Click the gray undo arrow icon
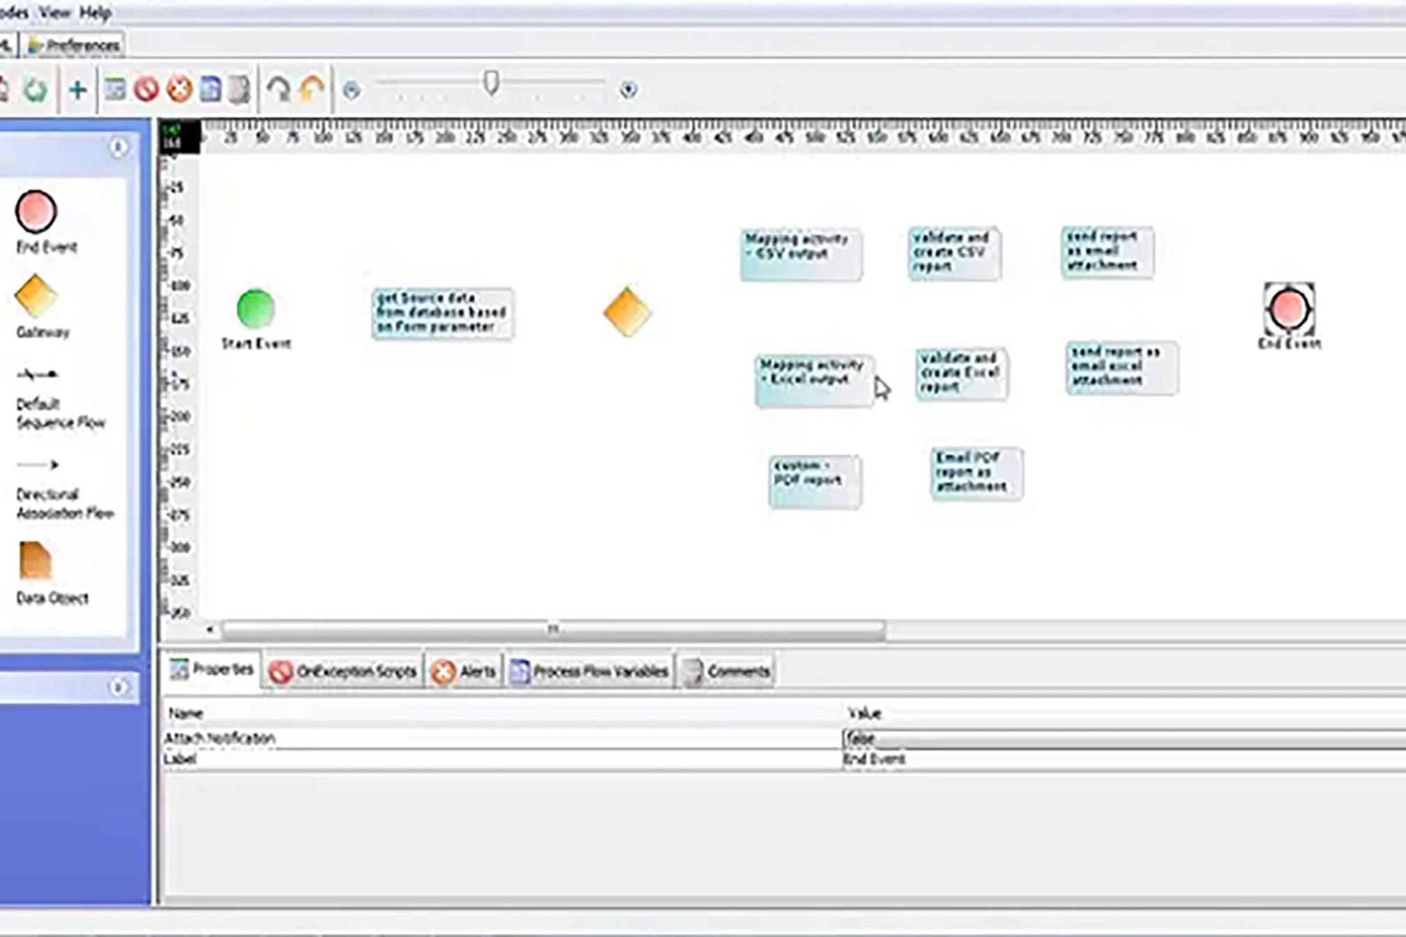 pos(279,90)
